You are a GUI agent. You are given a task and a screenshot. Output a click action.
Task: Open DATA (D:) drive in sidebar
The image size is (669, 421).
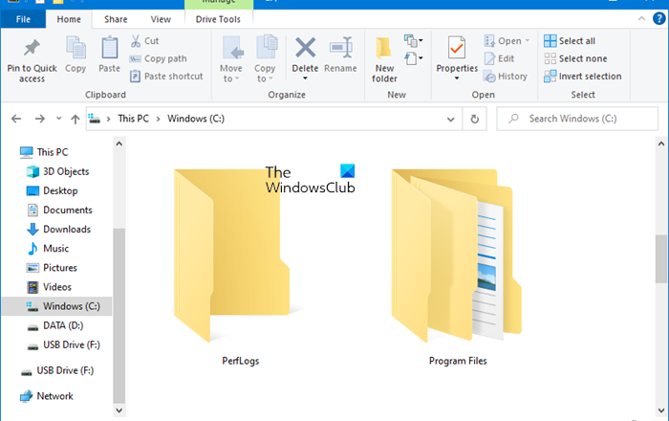point(54,325)
